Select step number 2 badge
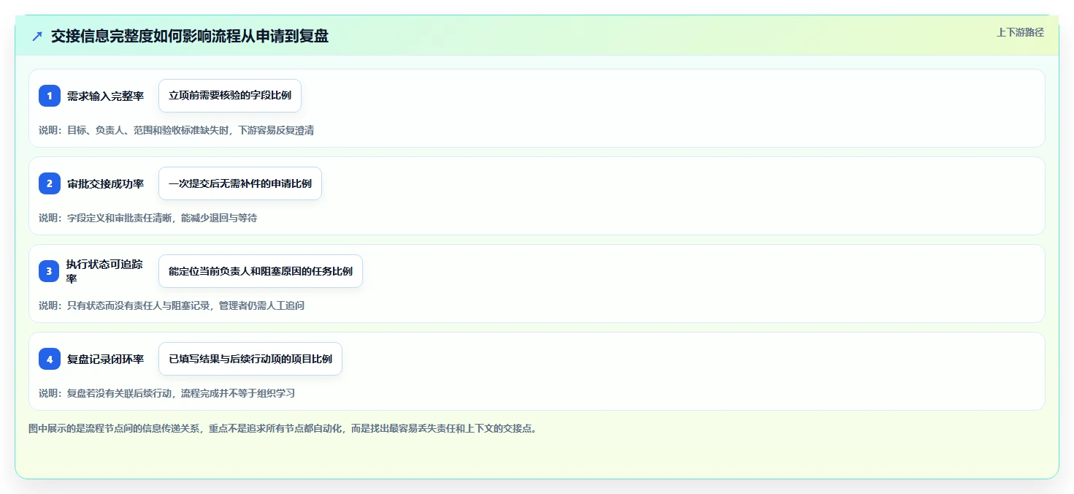The width and height of the screenshot is (1074, 494). pyautogui.click(x=50, y=183)
